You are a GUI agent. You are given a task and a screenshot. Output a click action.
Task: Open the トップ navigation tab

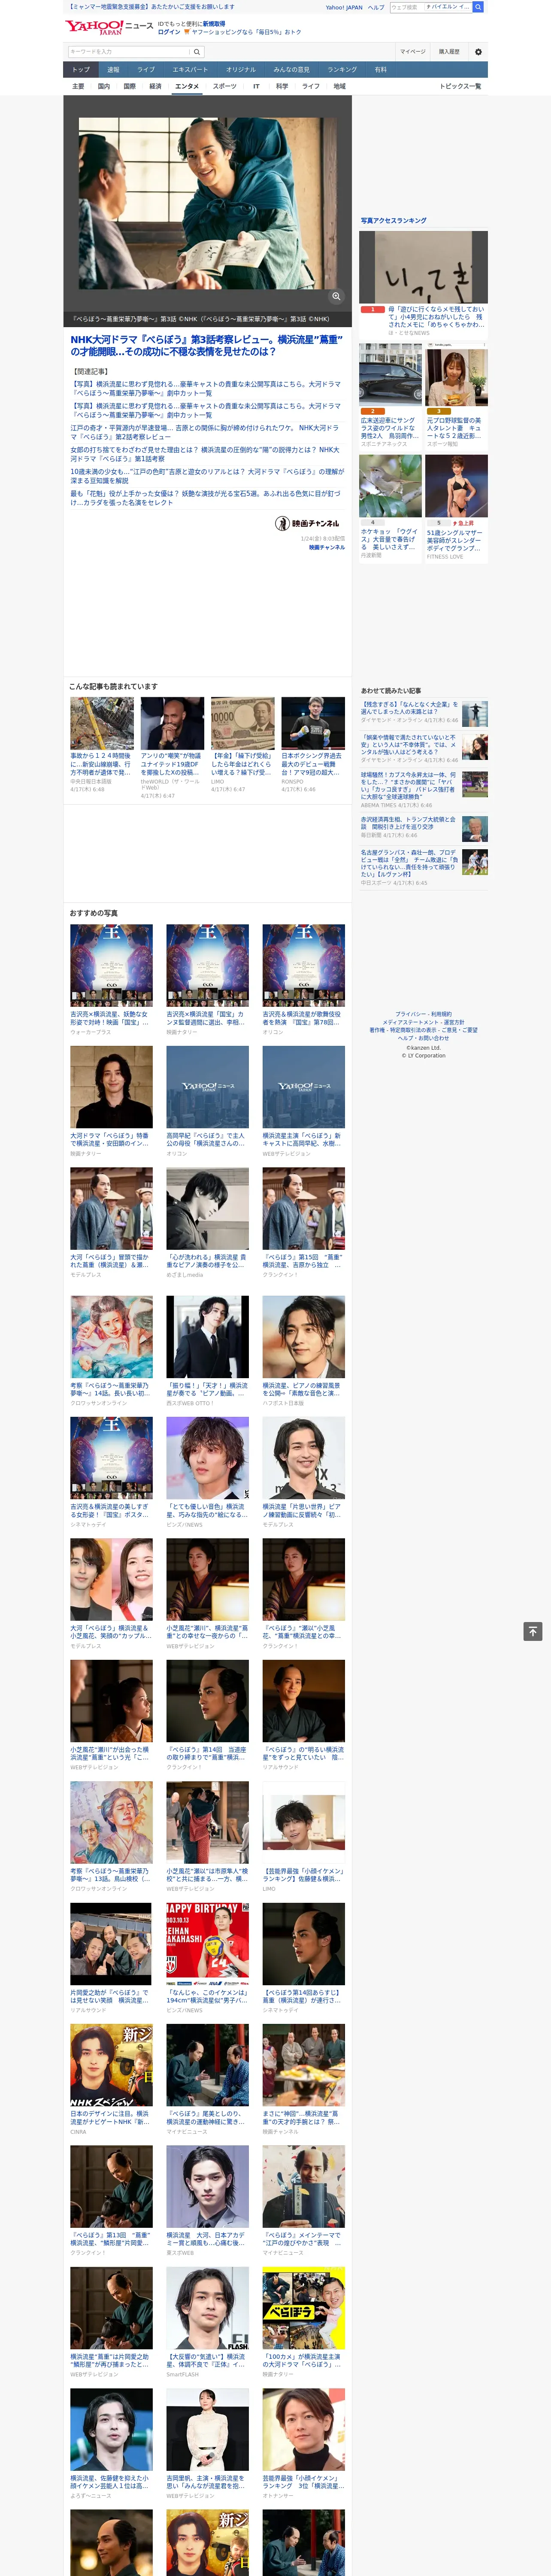click(81, 70)
